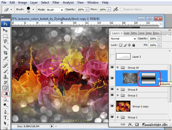Lock position move icon
The image size is (172, 130).
129,45
